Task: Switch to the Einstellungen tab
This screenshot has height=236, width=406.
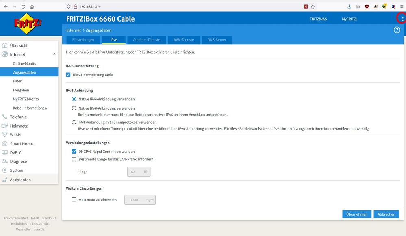Action: (83, 40)
